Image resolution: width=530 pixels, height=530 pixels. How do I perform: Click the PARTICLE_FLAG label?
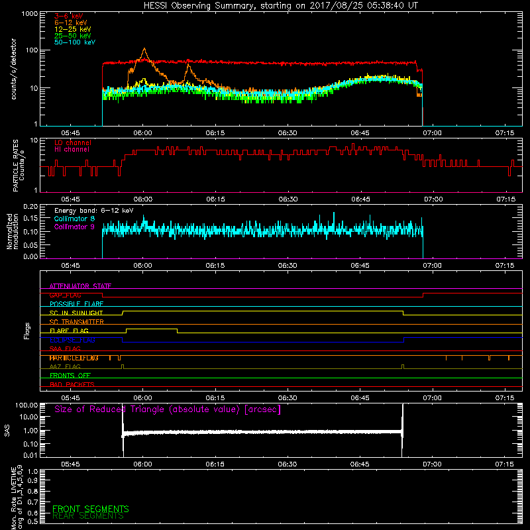pos(74,358)
